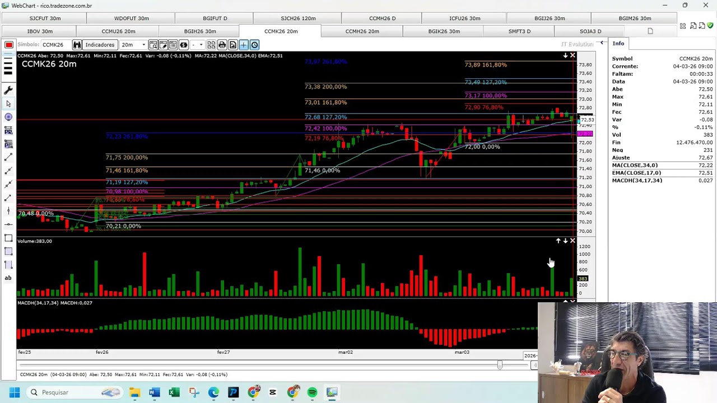The image size is (717, 403).
Task: Open Windows Start menu
Action: coord(15,392)
